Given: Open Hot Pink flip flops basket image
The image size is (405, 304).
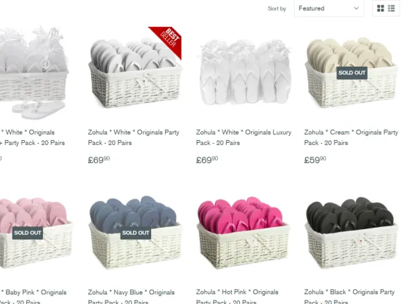Looking at the screenshot, I should coord(243,233).
